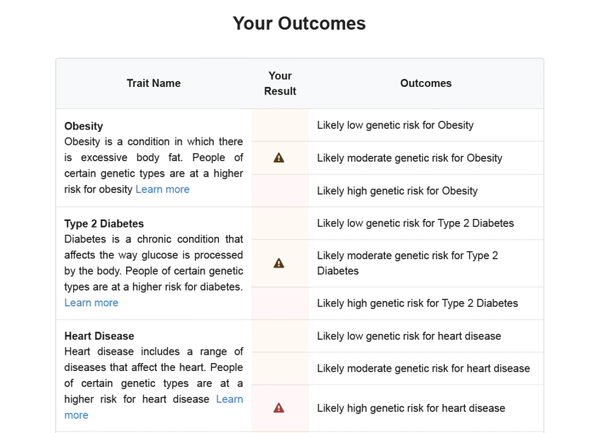Click the Heart disease description paragraph
This screenshot has width=598, height=433.
coord(154,383)
